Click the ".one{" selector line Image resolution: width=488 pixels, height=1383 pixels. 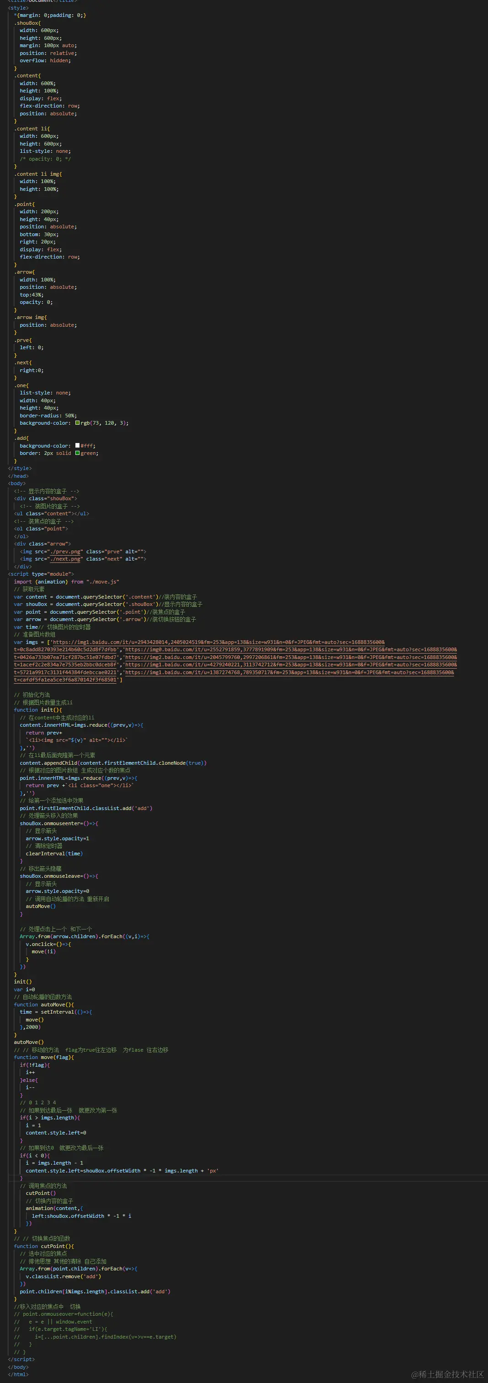pos(21,385)
